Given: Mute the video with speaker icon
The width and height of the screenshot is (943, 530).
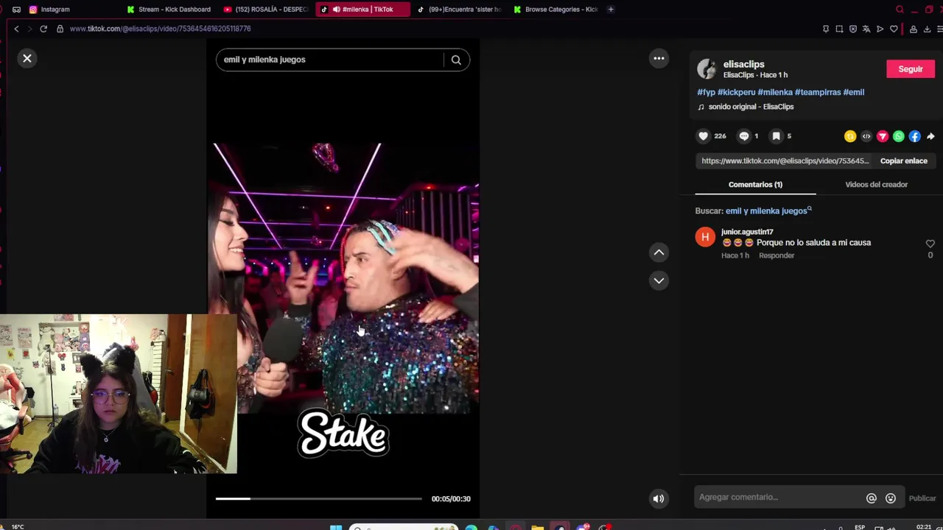Looking at the screenshot, I should tap(658, 498).
